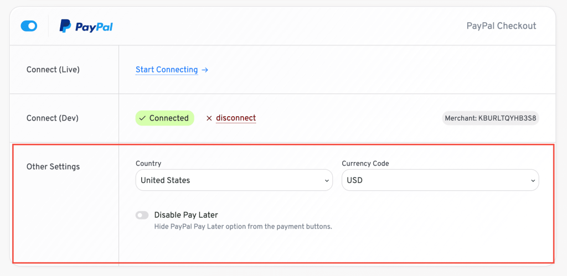Click the Hide PayPal Pay Later description text
The height and width of the screenshot is (276, 567).
tap(243, 227)
